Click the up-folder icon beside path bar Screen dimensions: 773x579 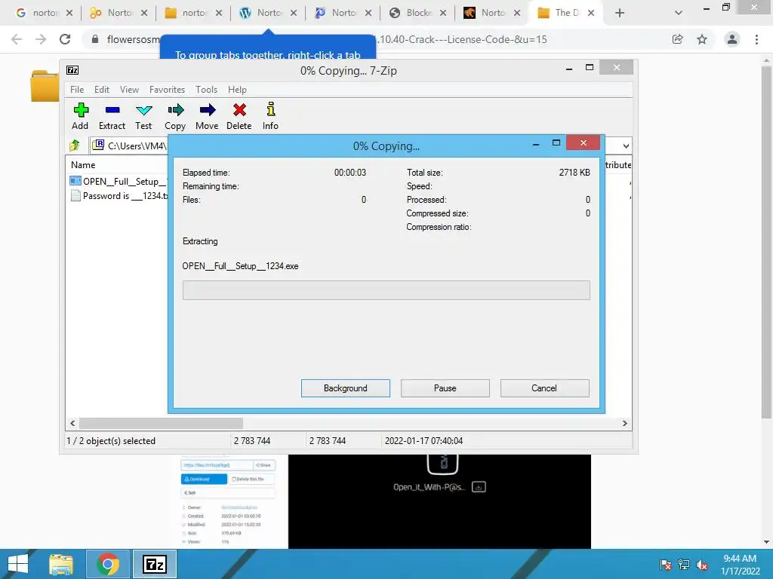75,146
